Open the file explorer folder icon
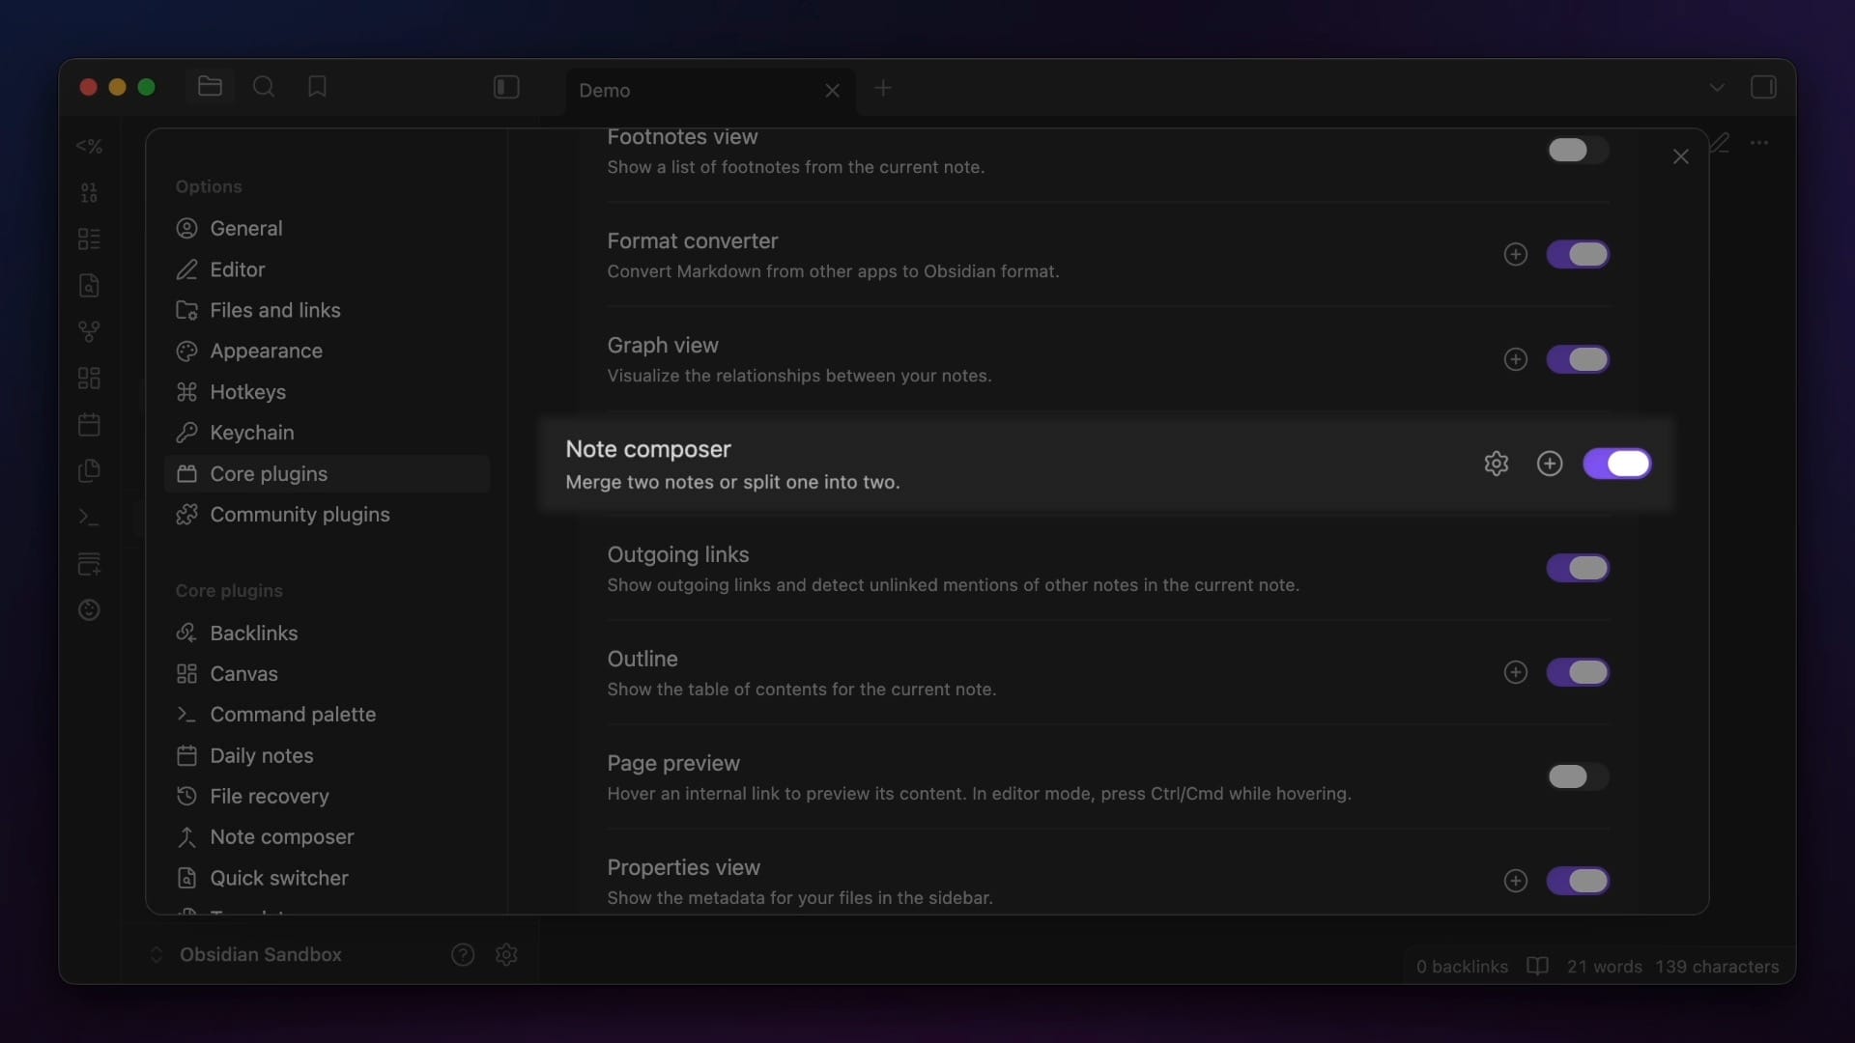The width and height of the screenshot is (1855, 1043). (x=210, y=87)
